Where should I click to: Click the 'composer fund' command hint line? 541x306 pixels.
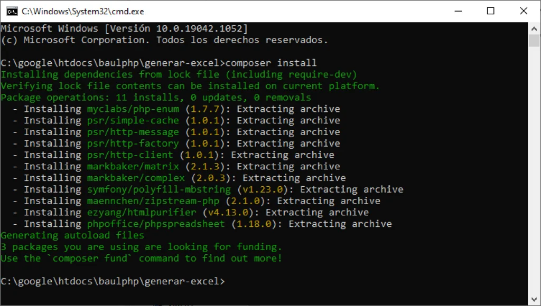[x=142, y=258]
